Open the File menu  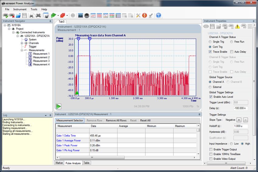click(x=7, y=9)
